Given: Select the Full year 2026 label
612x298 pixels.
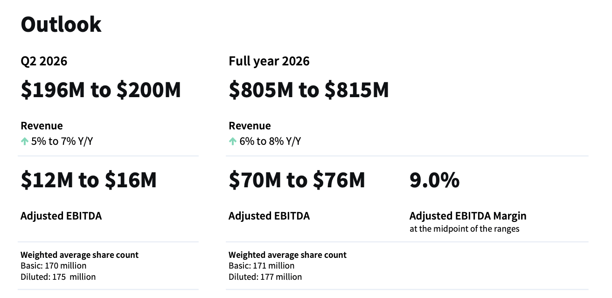Looking at the screenshot, I should click(x=269, y=61).
